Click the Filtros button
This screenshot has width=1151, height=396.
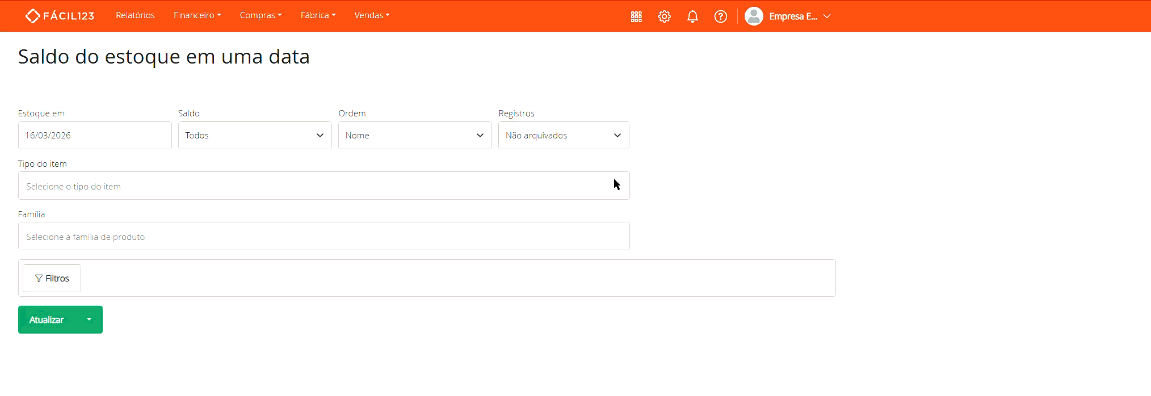[x=52, y=279]
